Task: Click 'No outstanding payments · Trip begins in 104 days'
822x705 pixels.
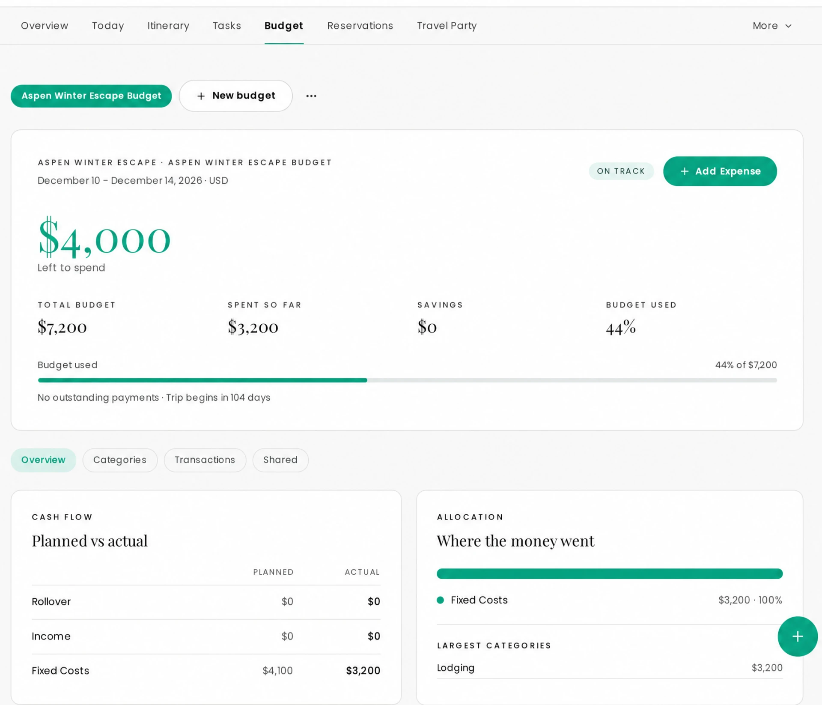Action: (x=154, y=397)
